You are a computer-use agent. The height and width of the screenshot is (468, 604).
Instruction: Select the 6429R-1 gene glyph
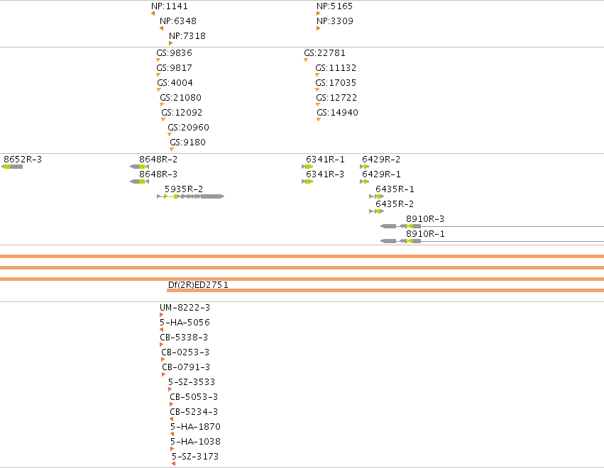364,182
